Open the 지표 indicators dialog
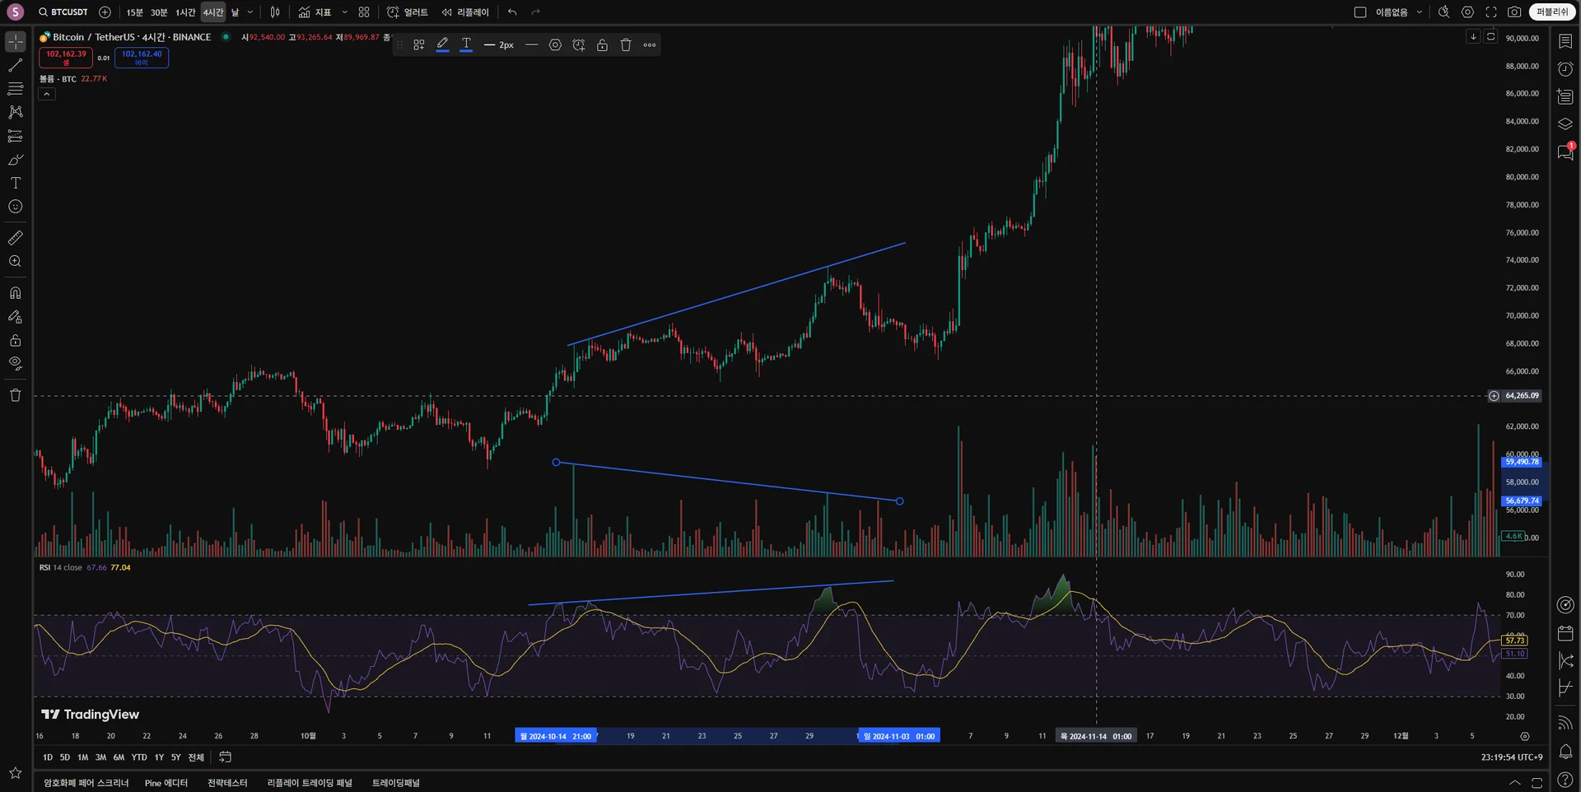Screen dimensions: 1581x792 coord(315,12)
